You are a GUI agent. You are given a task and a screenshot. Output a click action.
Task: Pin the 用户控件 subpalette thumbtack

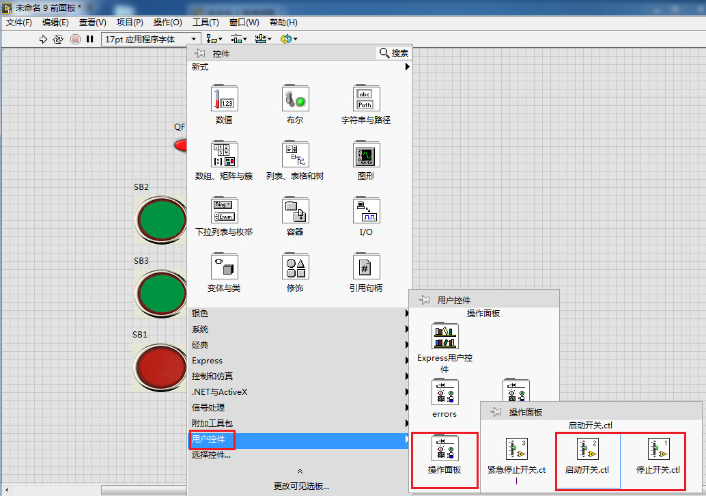tap(424, 300)
